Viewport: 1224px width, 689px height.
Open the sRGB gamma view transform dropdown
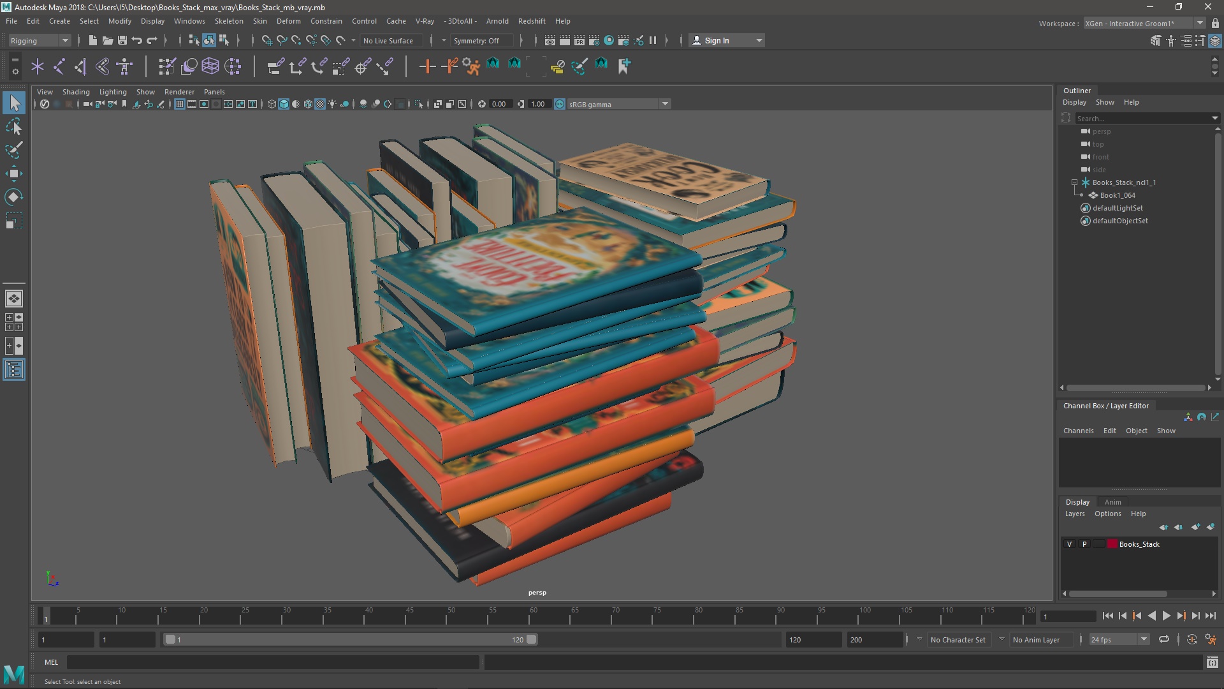click(618, 104)
